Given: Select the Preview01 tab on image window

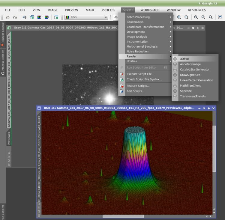Looking at the screenshot, I should coord(9,138).
